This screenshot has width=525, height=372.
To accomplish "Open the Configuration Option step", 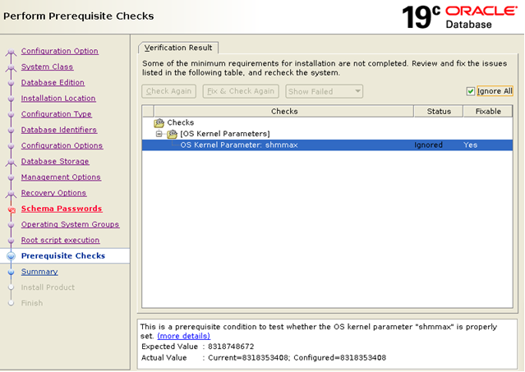I will coord(60,51).
